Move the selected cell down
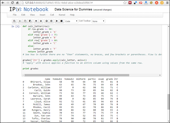170x123 pixels. click(x=41, y=21)
